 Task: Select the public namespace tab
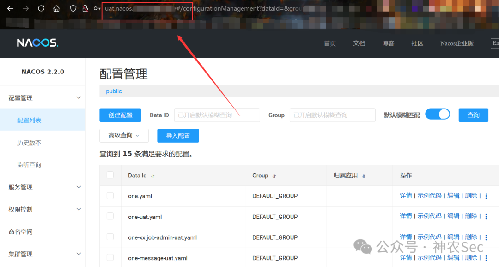tap(114, 91)
